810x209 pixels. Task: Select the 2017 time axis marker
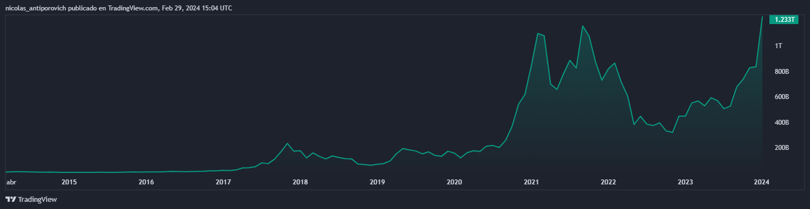pyautogui.click(x=223, y=182)
